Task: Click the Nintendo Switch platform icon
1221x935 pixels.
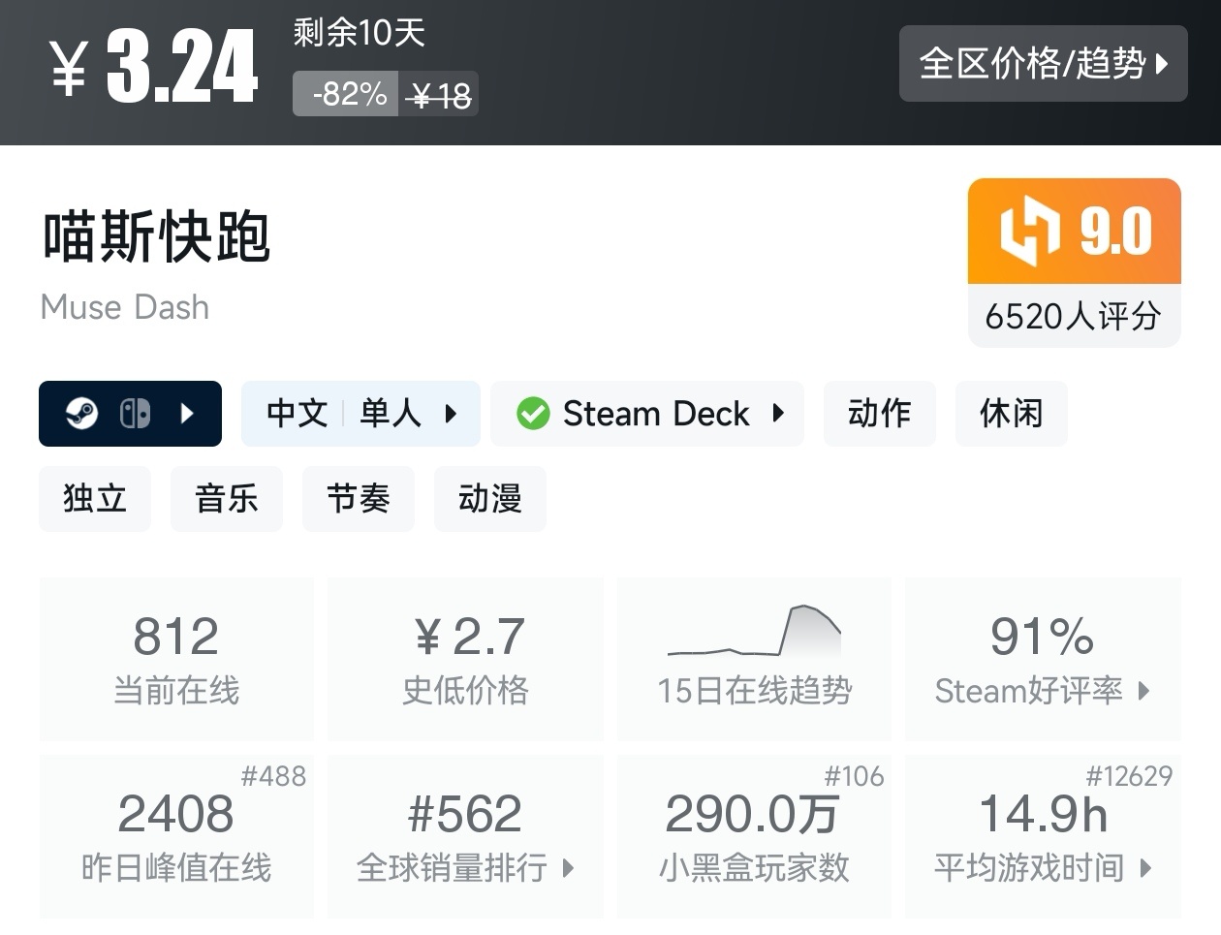Action: (x=135, y=414)
